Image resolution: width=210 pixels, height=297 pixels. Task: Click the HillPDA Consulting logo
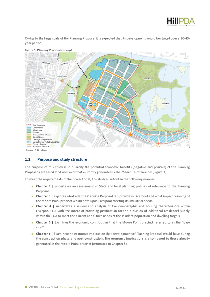coord(181,22)
